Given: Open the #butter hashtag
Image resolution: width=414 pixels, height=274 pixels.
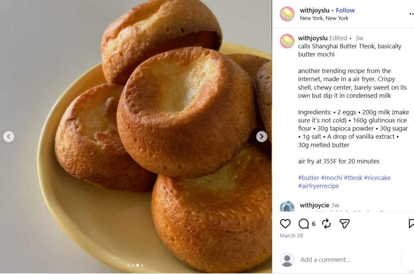Looking at the screenshot, I should (x=308, y=178).
